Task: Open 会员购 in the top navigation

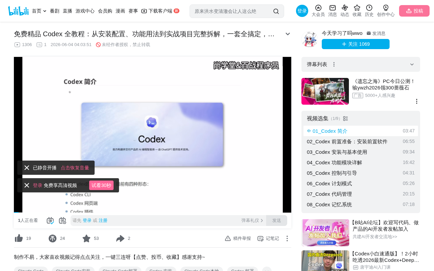Action: tap(105, 11)
